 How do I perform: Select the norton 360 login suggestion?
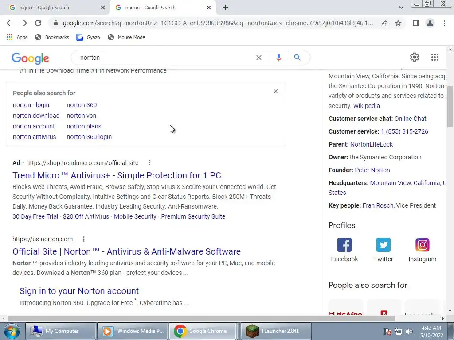pyautogui.click(x=89, y=137)
